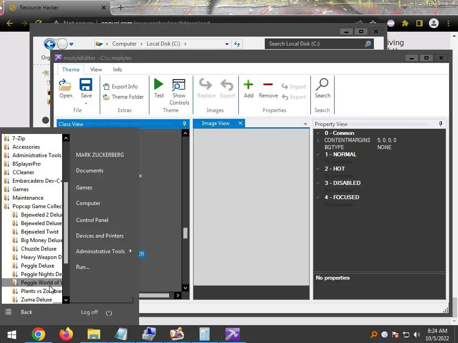The image size is (458, 343).
Task: Collapse the 4 - FOCUSED group
Action: (318, 197)
